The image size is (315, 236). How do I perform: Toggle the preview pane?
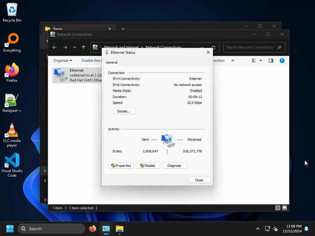[x=271, y=61]
